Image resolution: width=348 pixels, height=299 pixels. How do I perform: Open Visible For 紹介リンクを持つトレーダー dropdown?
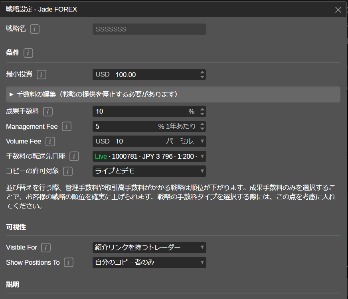(x=149, y=248)
